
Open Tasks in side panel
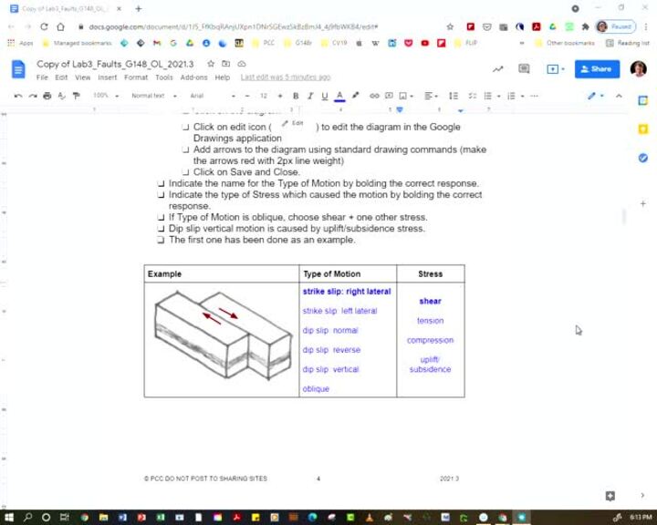click(643, 158)
